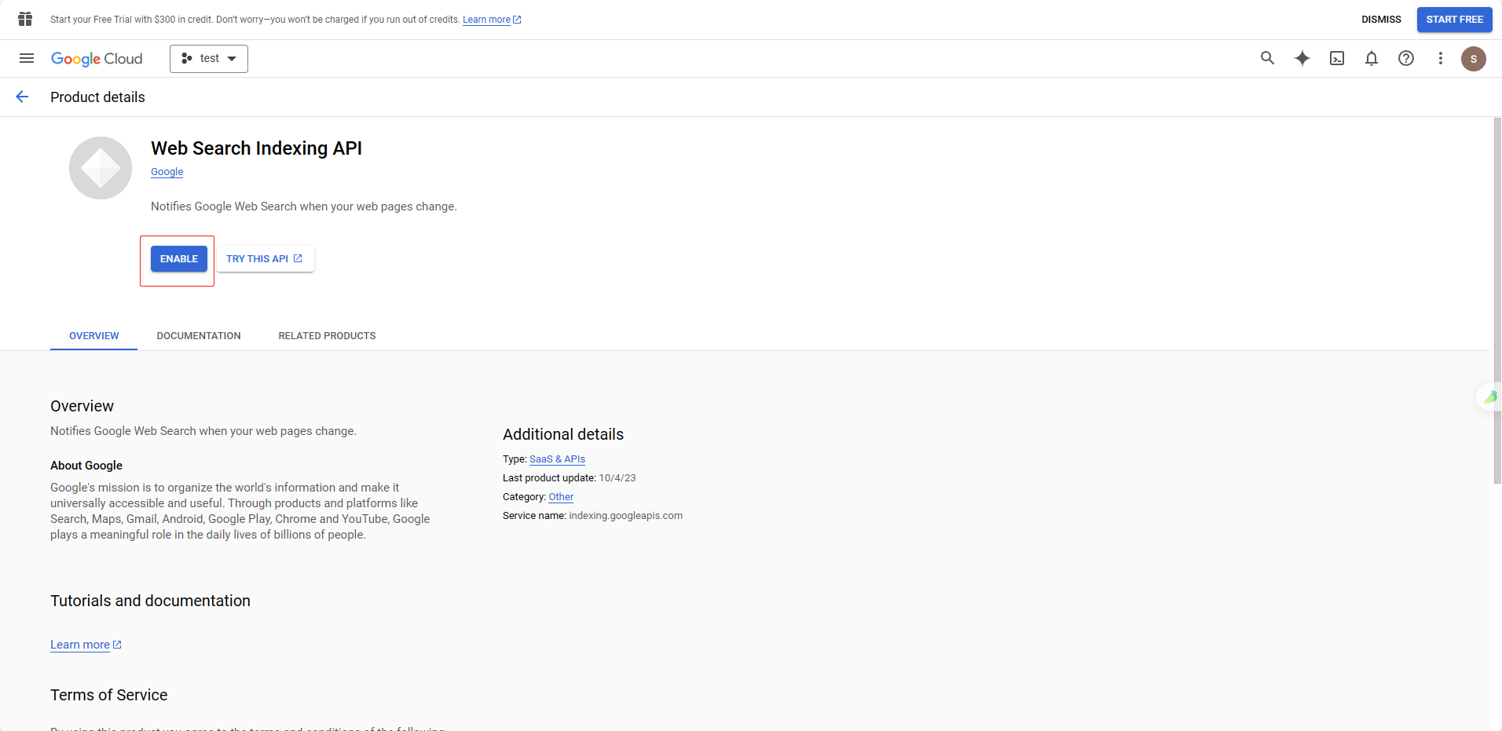Open the Other category link
The image size is (1502, 731).
(x=561, y=497)
